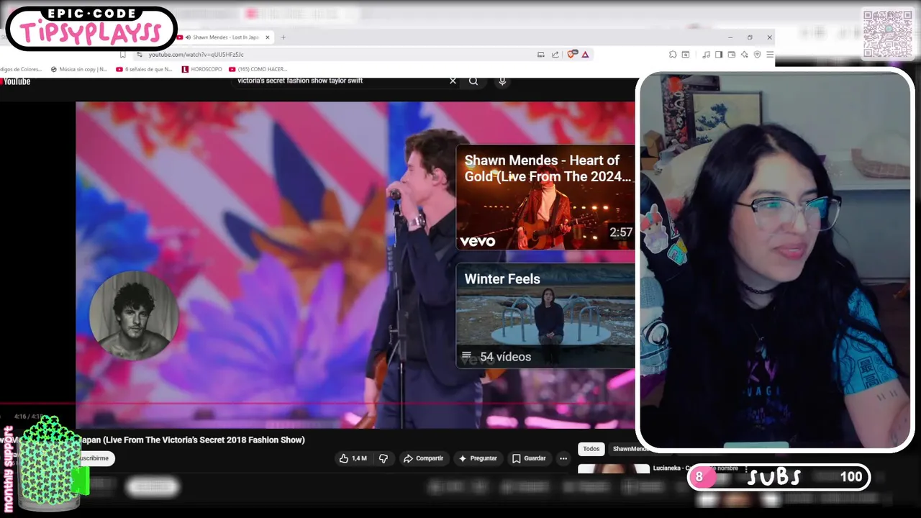This screenshot has width=921, height=518.
Task: Open the browser hamburger main menu
Action: tap(769, 55)
